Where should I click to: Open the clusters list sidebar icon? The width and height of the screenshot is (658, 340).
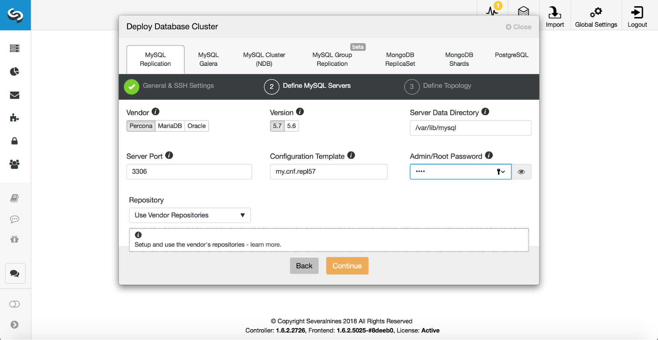[x=14, y=48]
